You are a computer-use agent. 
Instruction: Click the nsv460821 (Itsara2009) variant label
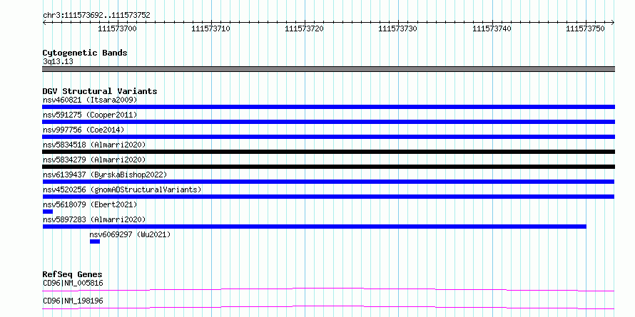pos(90,100)
